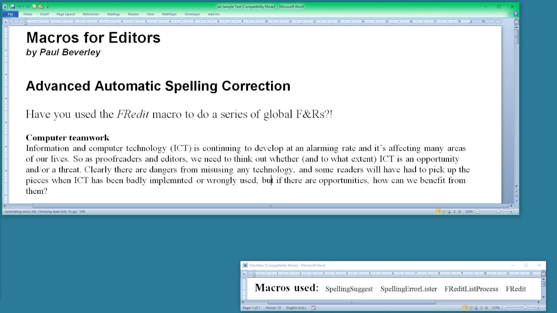Image resolution: width=557 pixels, height=313 pixels.
Task: Open the Page Layout ribbon tab
Action: pyautogui.click(x=66, y=14)
